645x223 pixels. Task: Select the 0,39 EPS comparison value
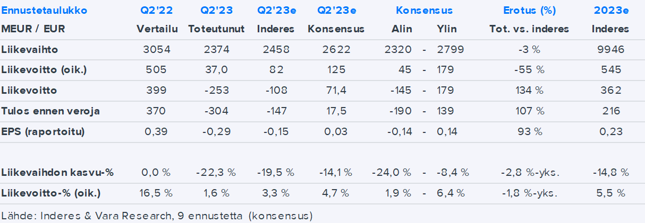(x=155, y=131)
